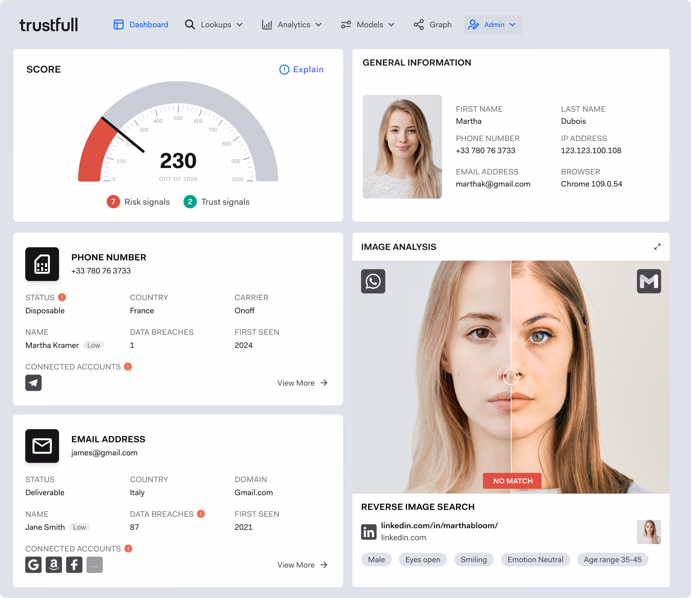This screenshot has width=691, height=598.
Task: Click the Explain info circle icon
Action: click(x=284, y=70)
